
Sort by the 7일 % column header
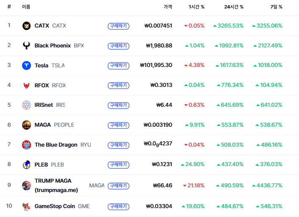point(276,7)
